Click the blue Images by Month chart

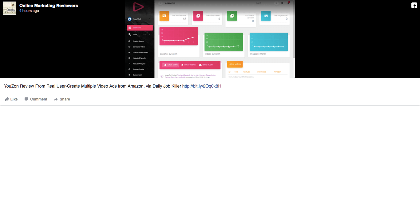coord(269,42)
